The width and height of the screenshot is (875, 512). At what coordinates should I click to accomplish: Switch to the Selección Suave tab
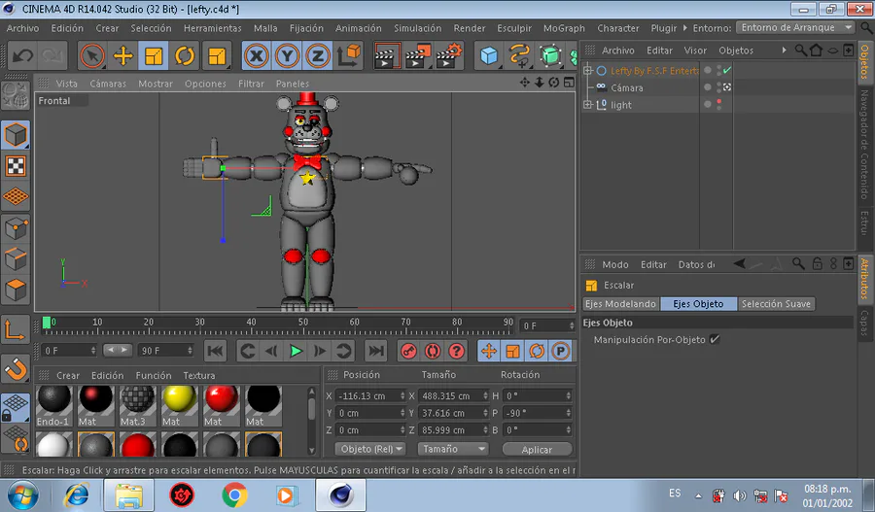(776, 304)
